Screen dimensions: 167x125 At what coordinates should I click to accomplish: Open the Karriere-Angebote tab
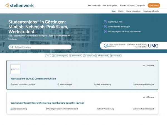(x=133, y=11)
